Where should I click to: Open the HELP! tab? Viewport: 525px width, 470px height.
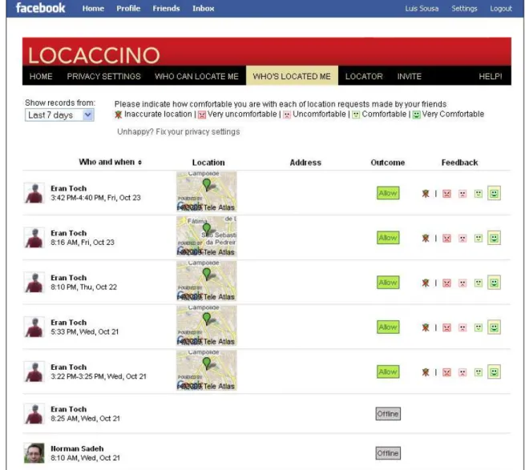[491, 76]
